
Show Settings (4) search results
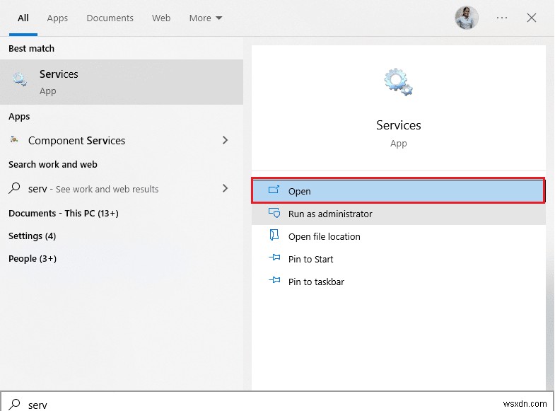pyautogui.click(x=32, y=236)
